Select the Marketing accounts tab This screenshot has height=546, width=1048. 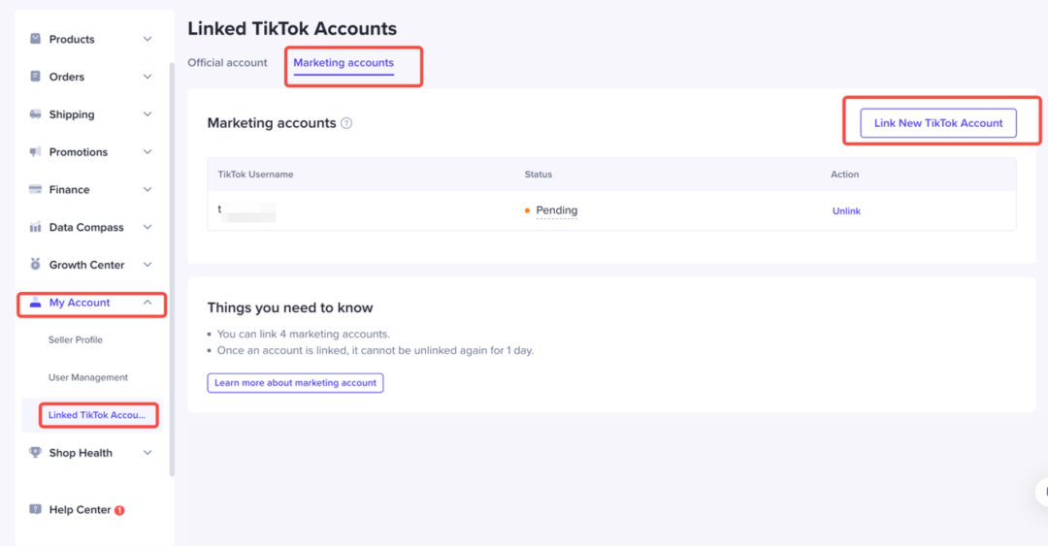[x=344, y=63]
